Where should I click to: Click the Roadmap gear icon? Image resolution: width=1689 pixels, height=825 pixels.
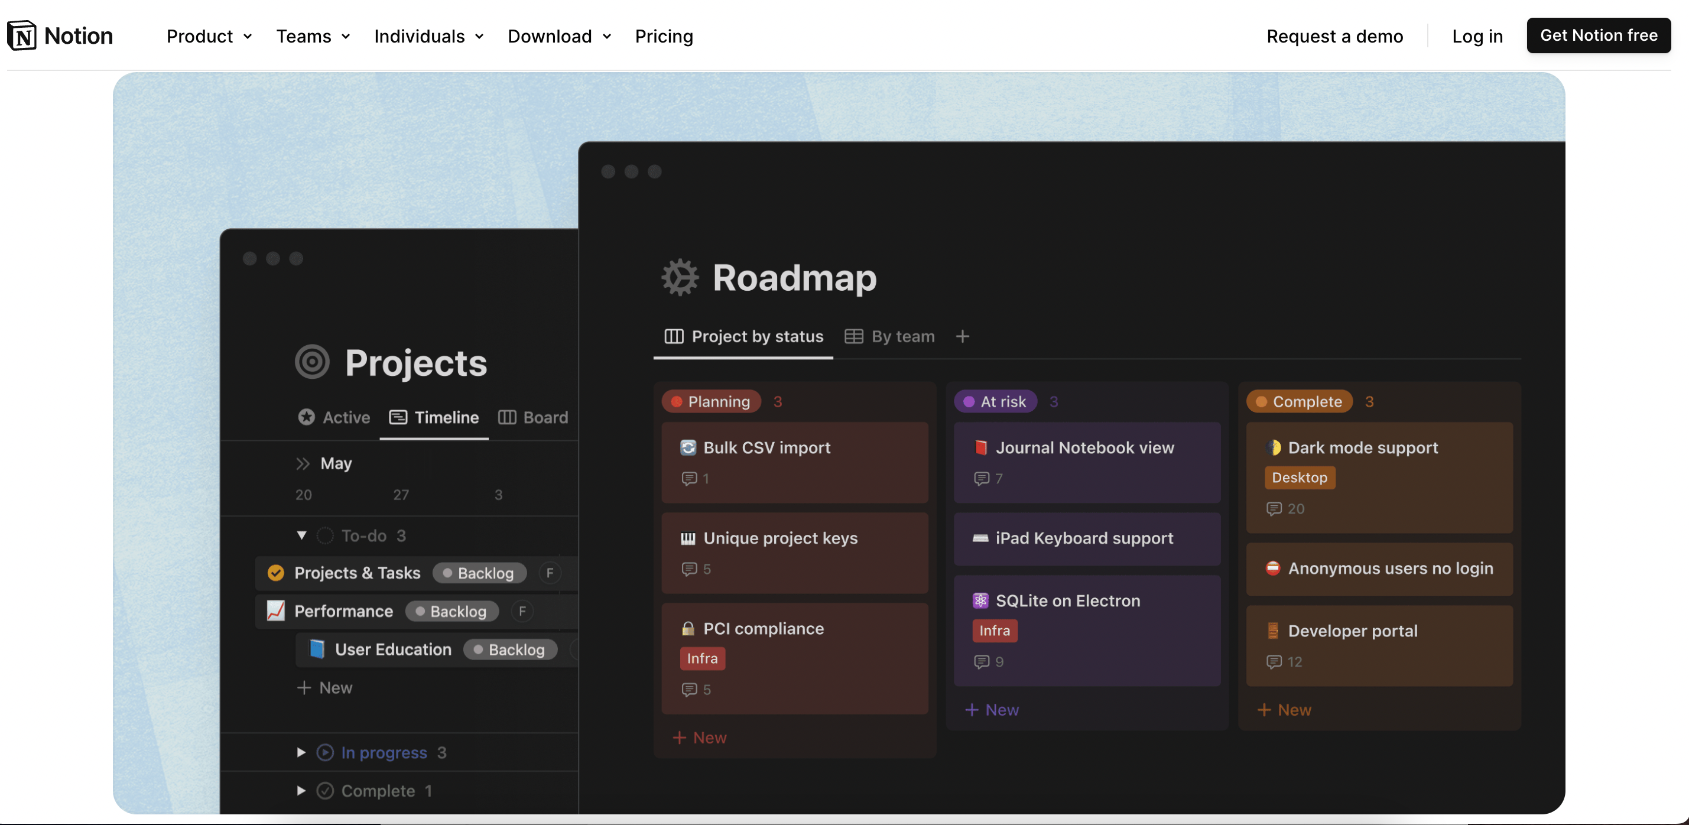tap(680, 277)
